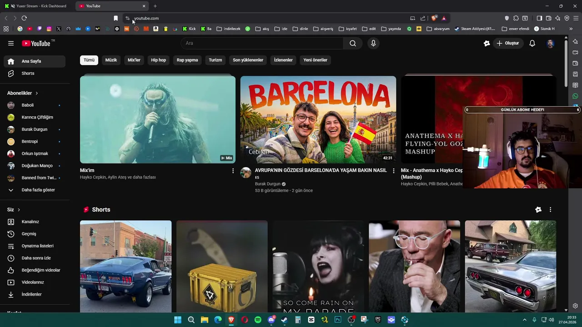Open Windows Start menu
This screenshot has width=582, height=327.
pyautogui.click(x=178, y=320)
